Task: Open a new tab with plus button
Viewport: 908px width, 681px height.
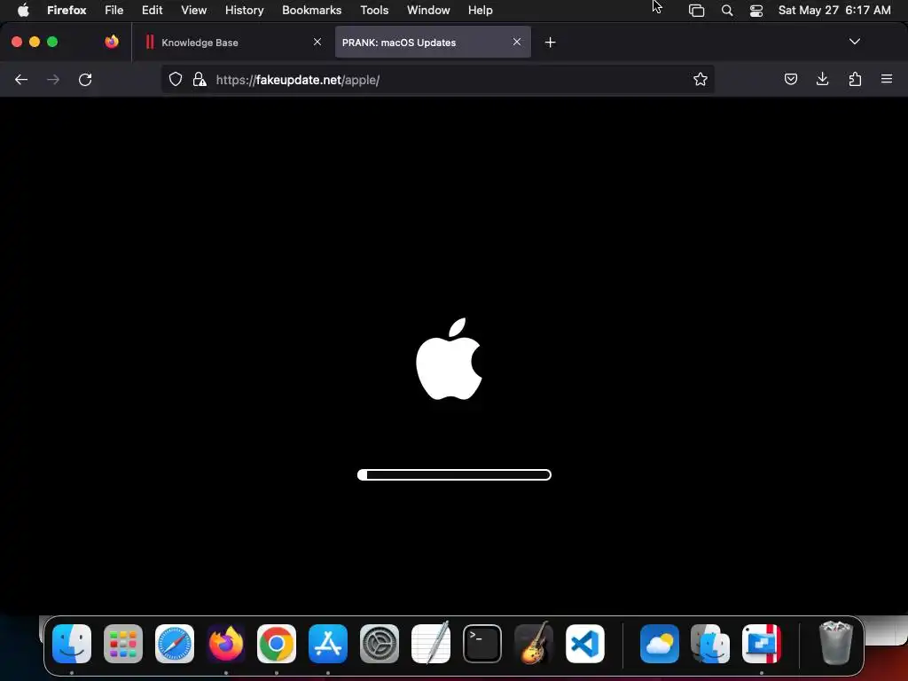Action: click(x=550, y=43)
